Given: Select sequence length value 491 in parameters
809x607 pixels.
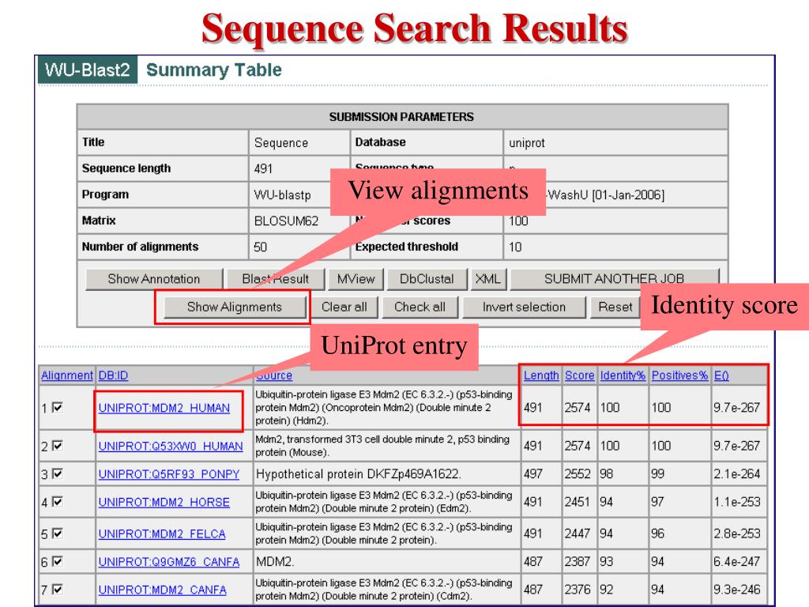Looking at the screenshot, I should click(263, 169).
